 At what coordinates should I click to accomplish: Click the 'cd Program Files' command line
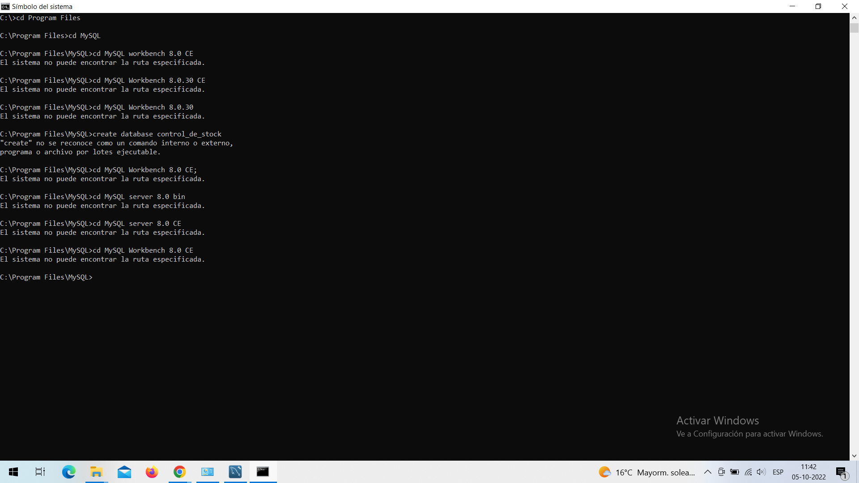coord(40,18)
